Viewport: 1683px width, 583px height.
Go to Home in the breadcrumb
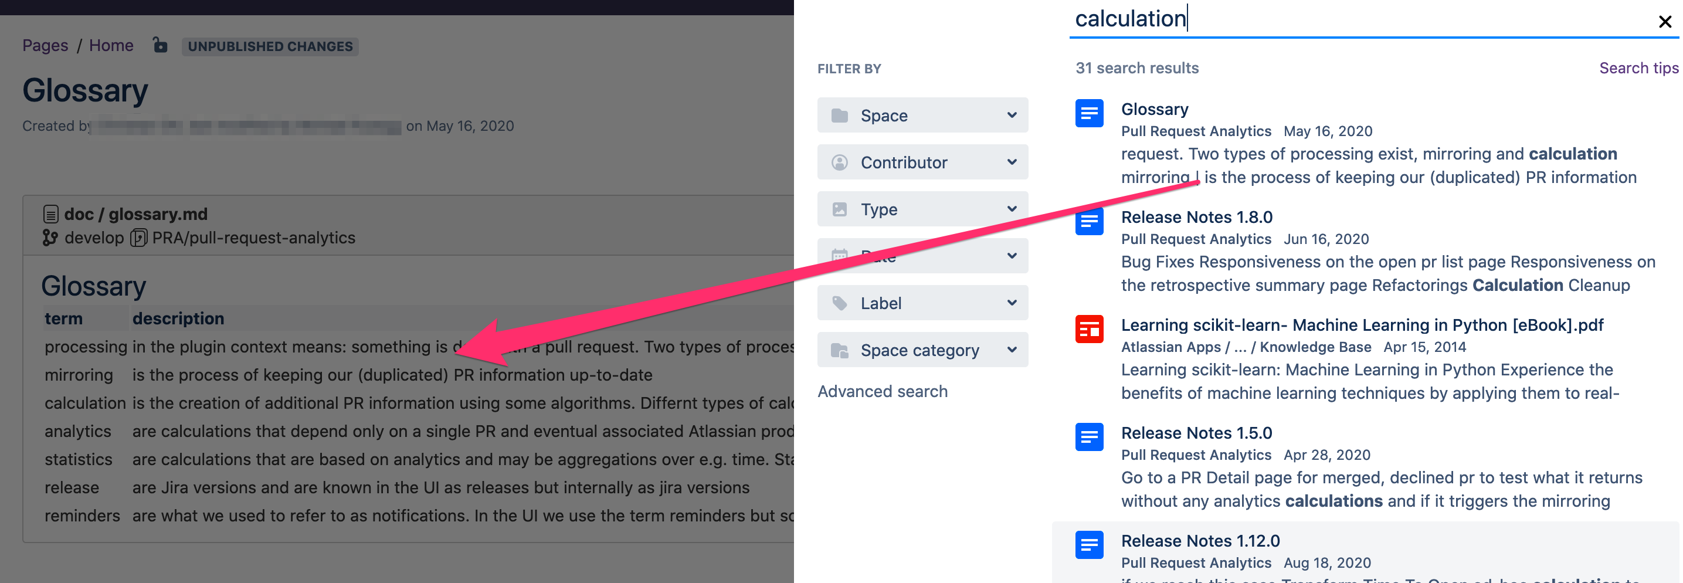[x=111, y=46]
